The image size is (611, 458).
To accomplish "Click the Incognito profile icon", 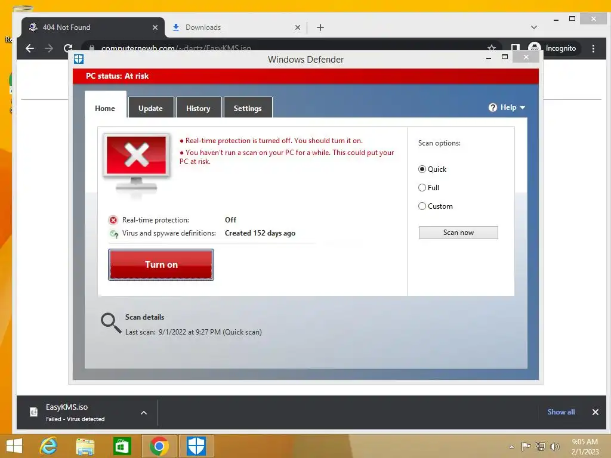I will (534, 47).
